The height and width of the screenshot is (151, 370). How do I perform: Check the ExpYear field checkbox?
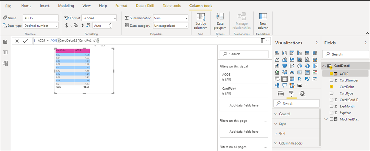[x=332, y=113]
